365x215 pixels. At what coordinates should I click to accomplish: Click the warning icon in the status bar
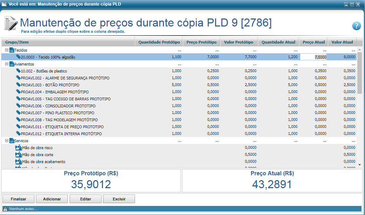click(x=5, y=209)
